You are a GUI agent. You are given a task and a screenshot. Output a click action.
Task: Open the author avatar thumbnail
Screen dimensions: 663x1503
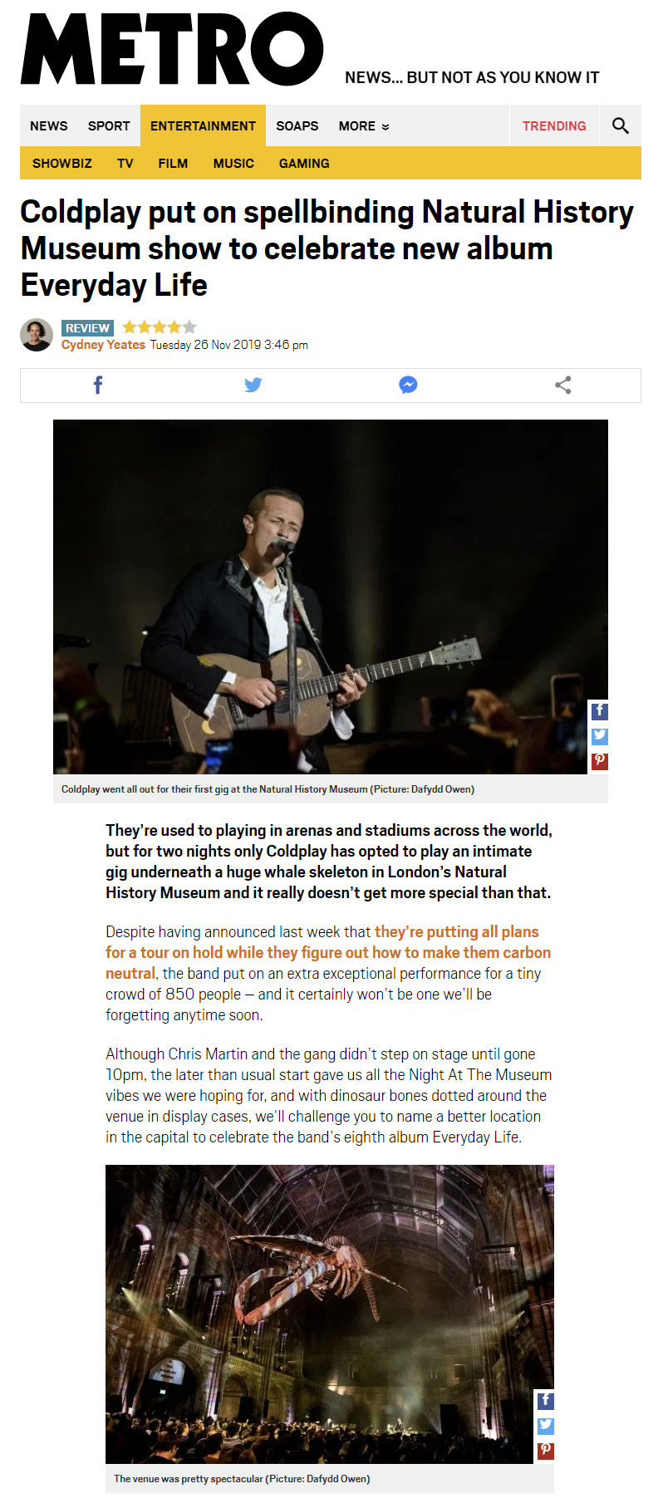click(37, 335)
